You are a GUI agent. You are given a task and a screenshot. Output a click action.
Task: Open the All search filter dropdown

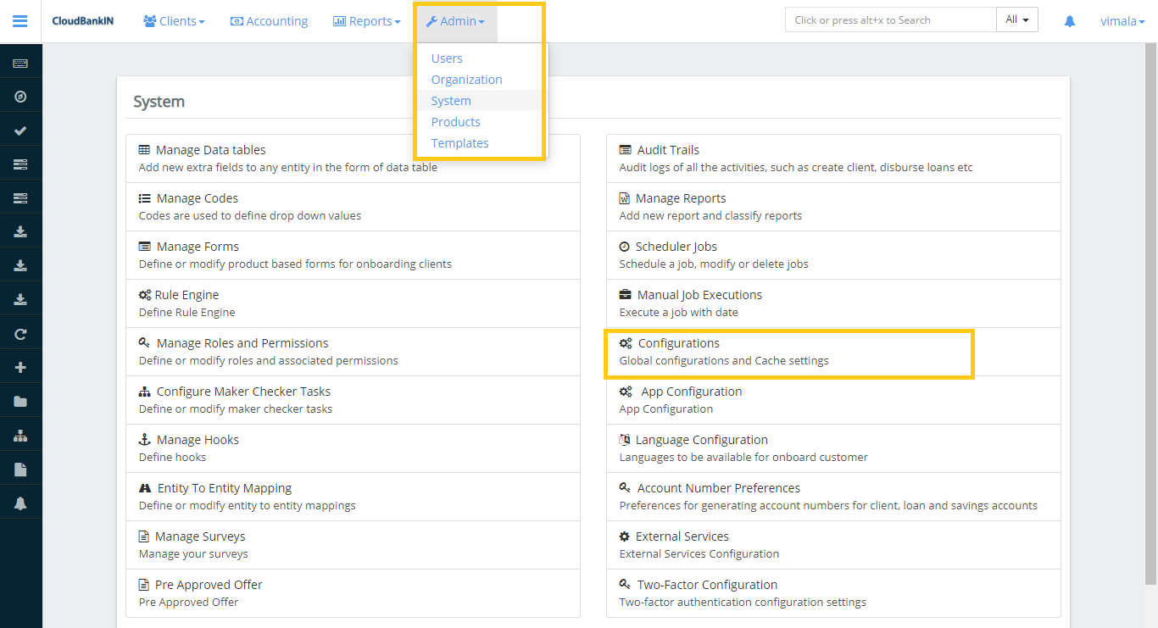click(x=1016, y=19)
